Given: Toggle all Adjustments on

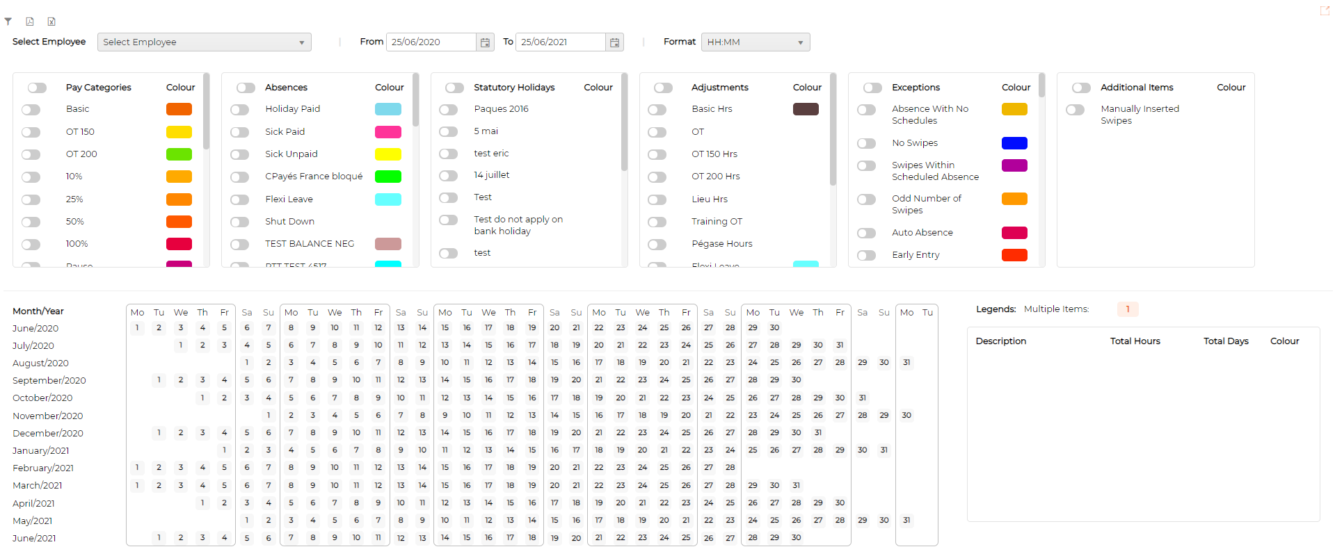Looking at the screenshot, I should point(664,88).
